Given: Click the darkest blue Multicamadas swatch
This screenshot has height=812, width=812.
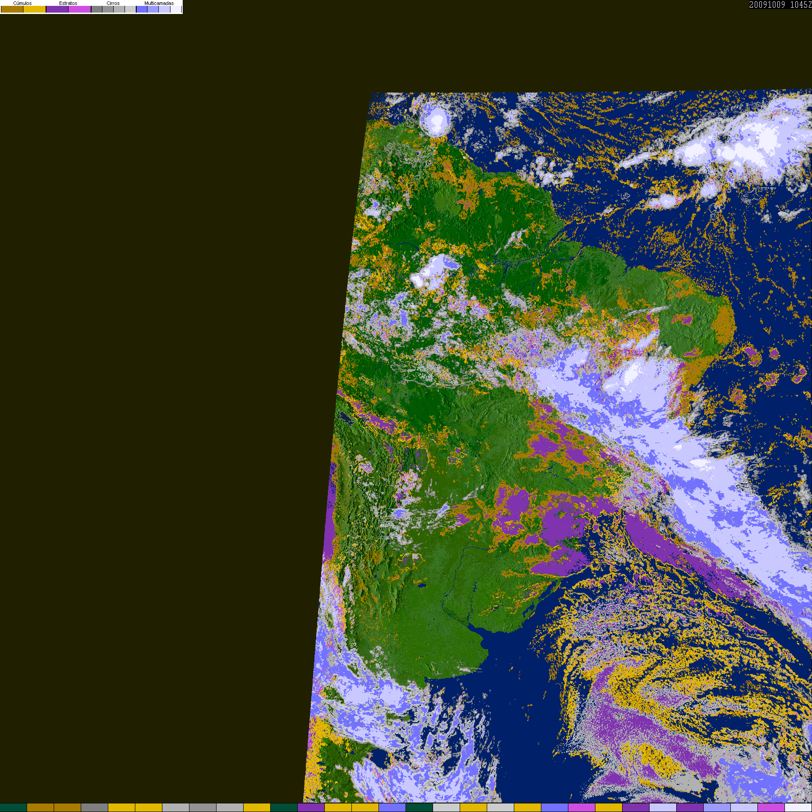Looking at the screenshot, I should pos(142,9).
